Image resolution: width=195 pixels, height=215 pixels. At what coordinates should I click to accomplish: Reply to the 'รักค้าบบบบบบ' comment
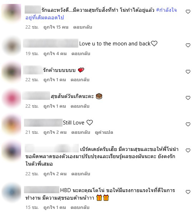click(80, 80)
